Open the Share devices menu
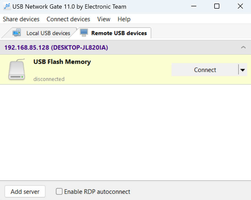 click(x=21, y=19)
